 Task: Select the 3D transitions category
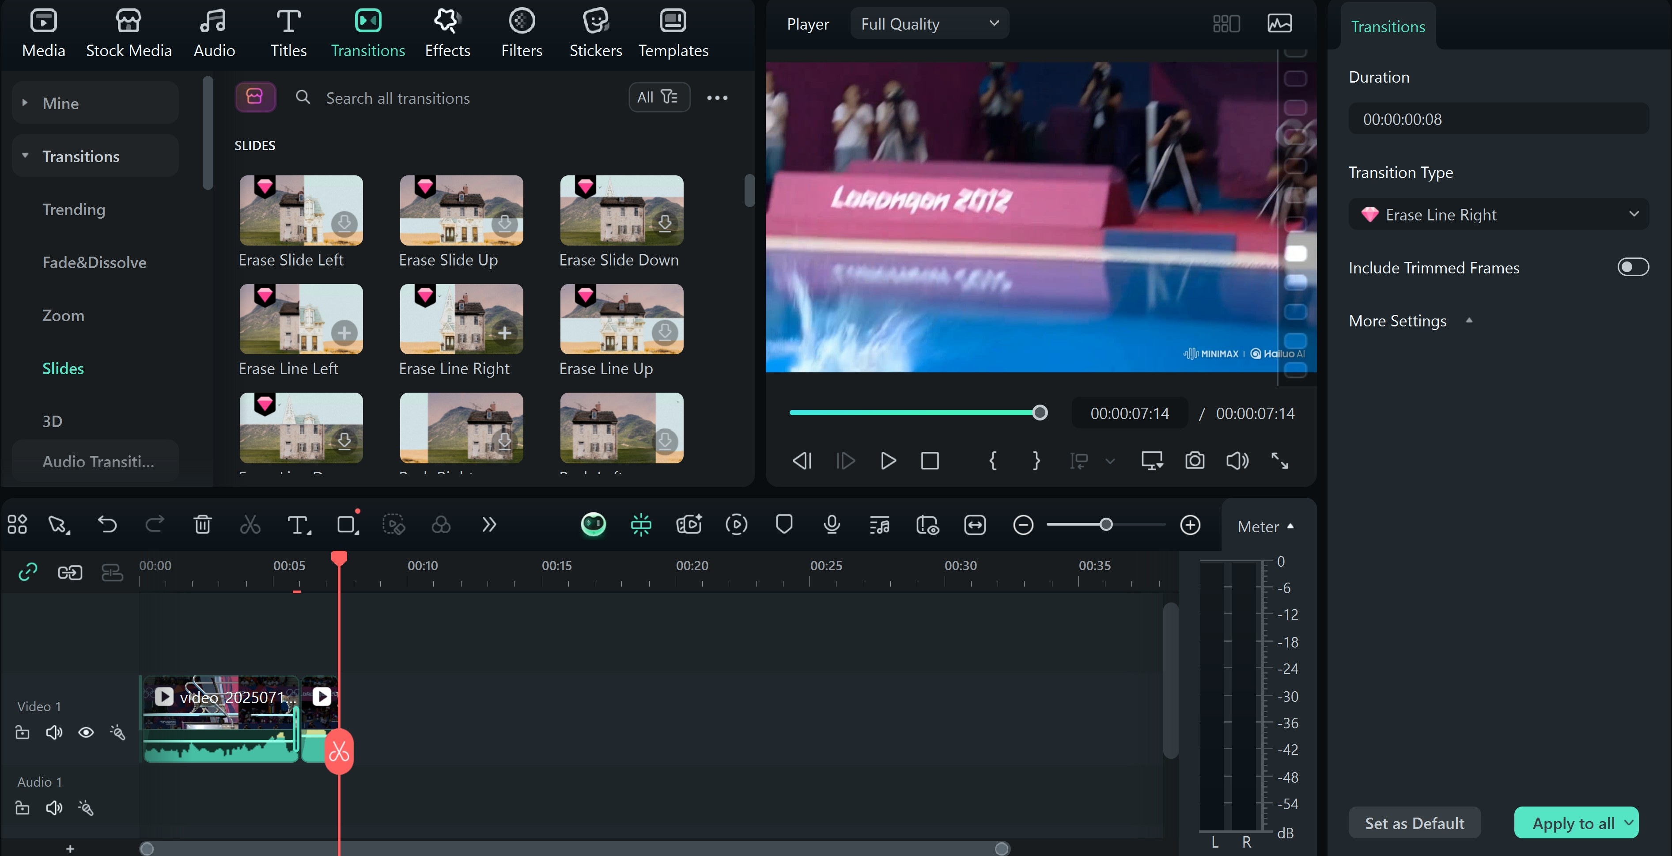(52, 421)
